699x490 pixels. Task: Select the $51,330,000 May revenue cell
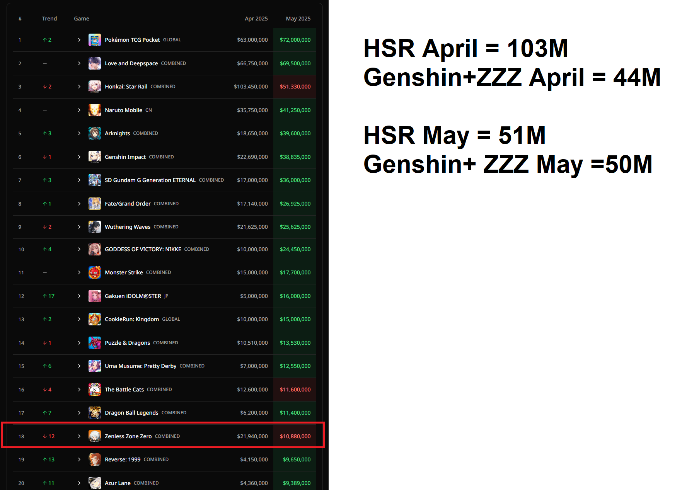(295, 87)
